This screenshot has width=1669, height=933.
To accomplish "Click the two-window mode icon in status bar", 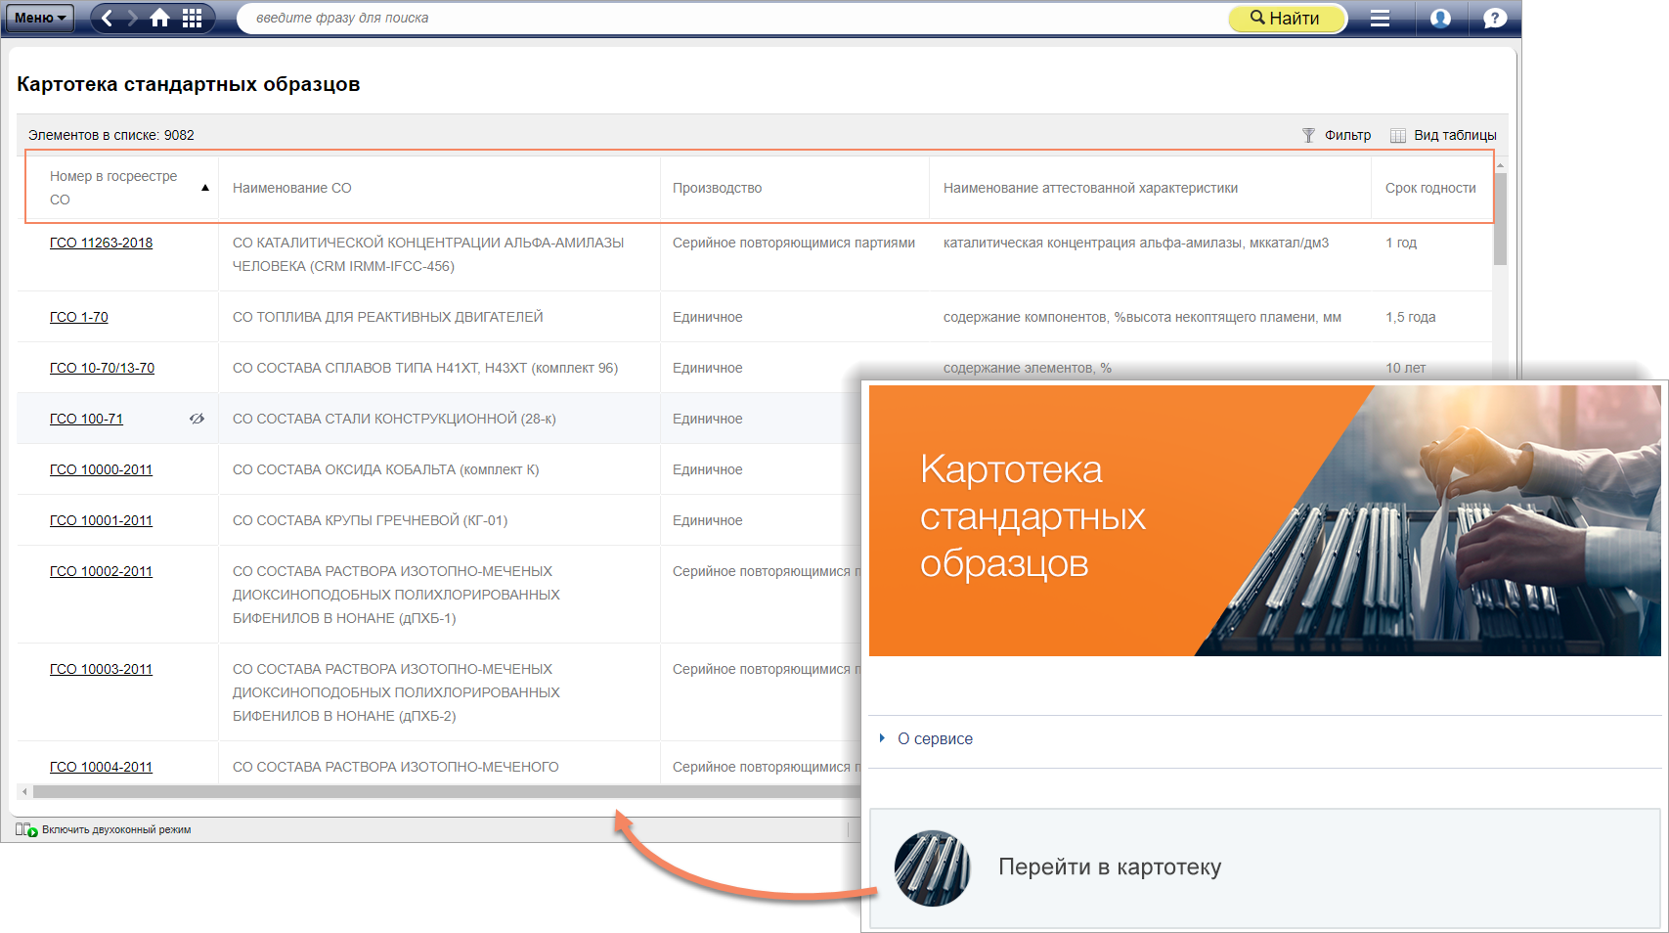I will tap(26, 829).
